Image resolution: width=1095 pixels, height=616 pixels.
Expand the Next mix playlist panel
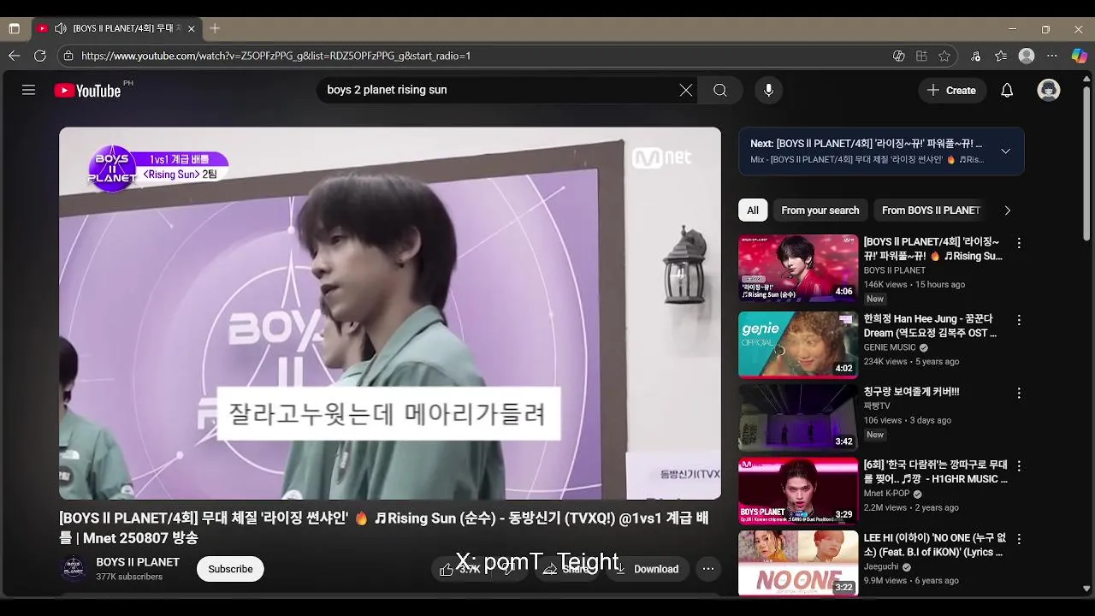pyautogui.click(x=1006, y=151)
